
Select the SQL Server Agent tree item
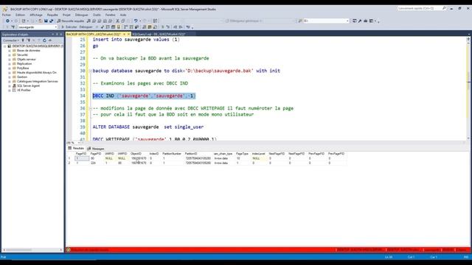28,85
